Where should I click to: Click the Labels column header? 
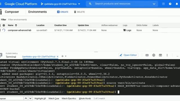pyautogui.click(x=156, y=25)
